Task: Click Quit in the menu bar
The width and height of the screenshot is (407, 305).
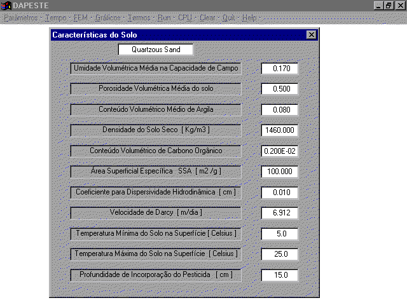Action: tap(228, 18)
